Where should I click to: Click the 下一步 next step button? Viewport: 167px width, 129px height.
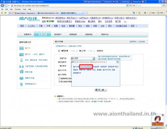(101, 90)
